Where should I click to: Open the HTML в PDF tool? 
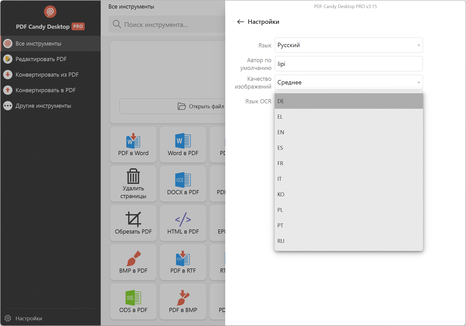(183, 223)
